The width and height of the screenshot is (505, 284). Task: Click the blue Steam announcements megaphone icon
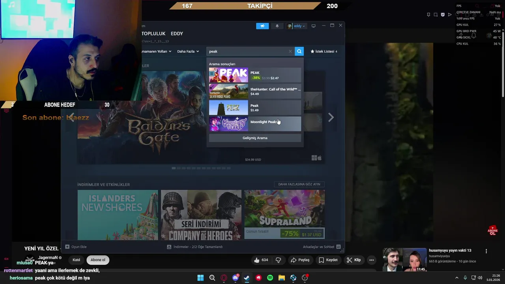262,26
